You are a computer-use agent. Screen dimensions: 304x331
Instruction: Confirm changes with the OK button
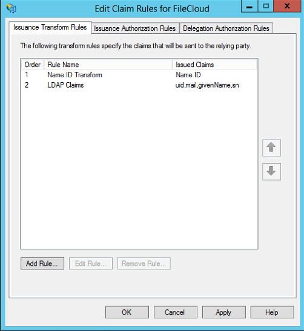(x=127, y=312)
